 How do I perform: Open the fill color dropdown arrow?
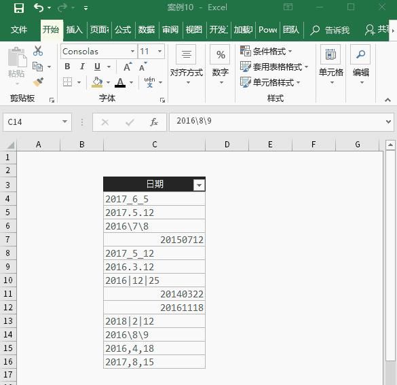coord(108,82)
